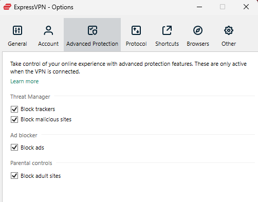
Task: Click the Threat Manager section heading
Action: tap(30, 97)
